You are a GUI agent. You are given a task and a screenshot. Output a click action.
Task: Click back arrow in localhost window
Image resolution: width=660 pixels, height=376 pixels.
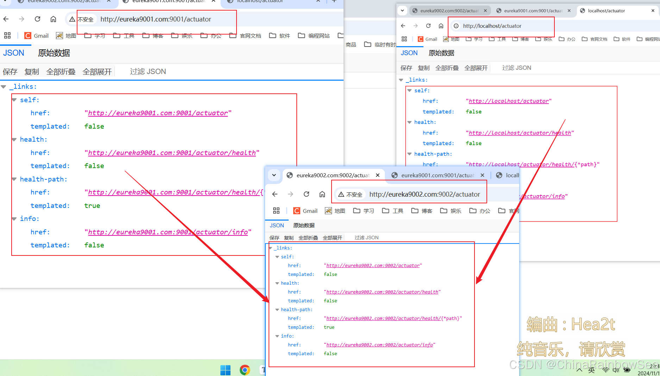pyautogui.click(x=403, y=26)
